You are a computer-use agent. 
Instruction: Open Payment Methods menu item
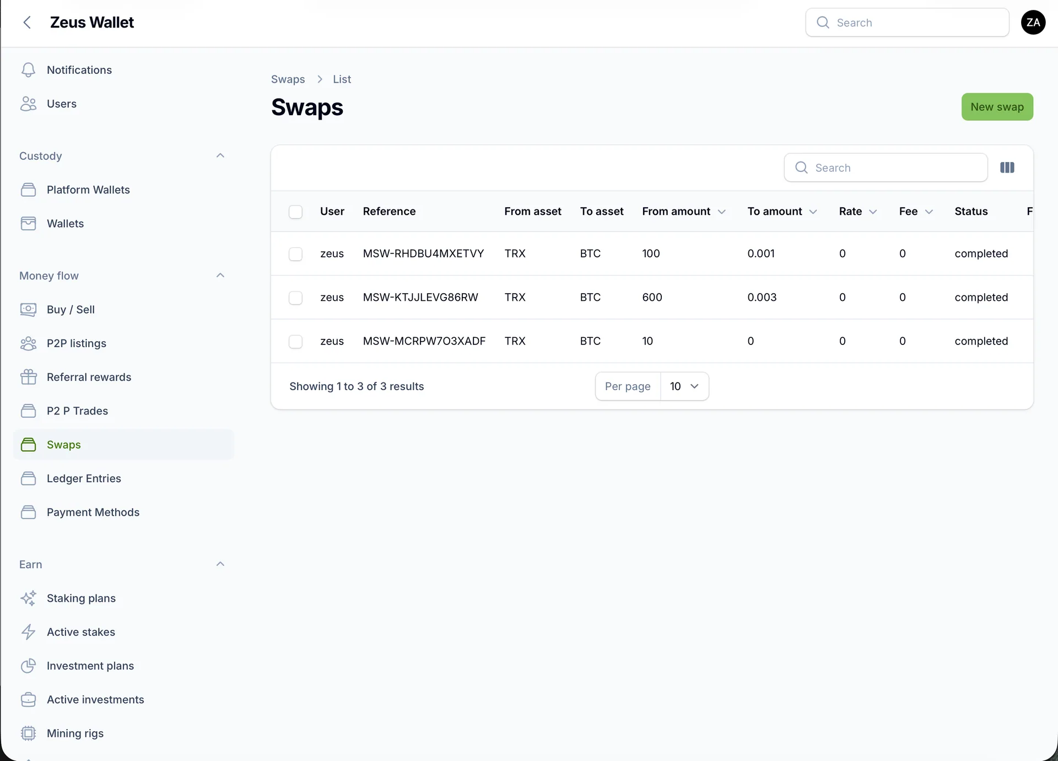pyautogui.click(x=123, y=512)
